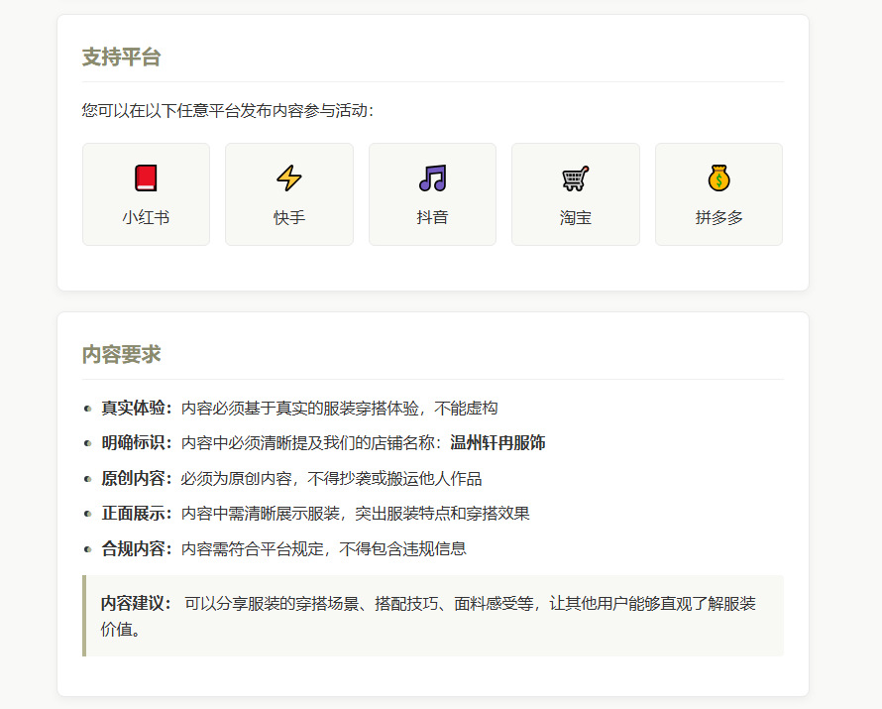Click the 明确标识 requirement label
The width and height of the screenshot is (882, 709).
(133, 443)
